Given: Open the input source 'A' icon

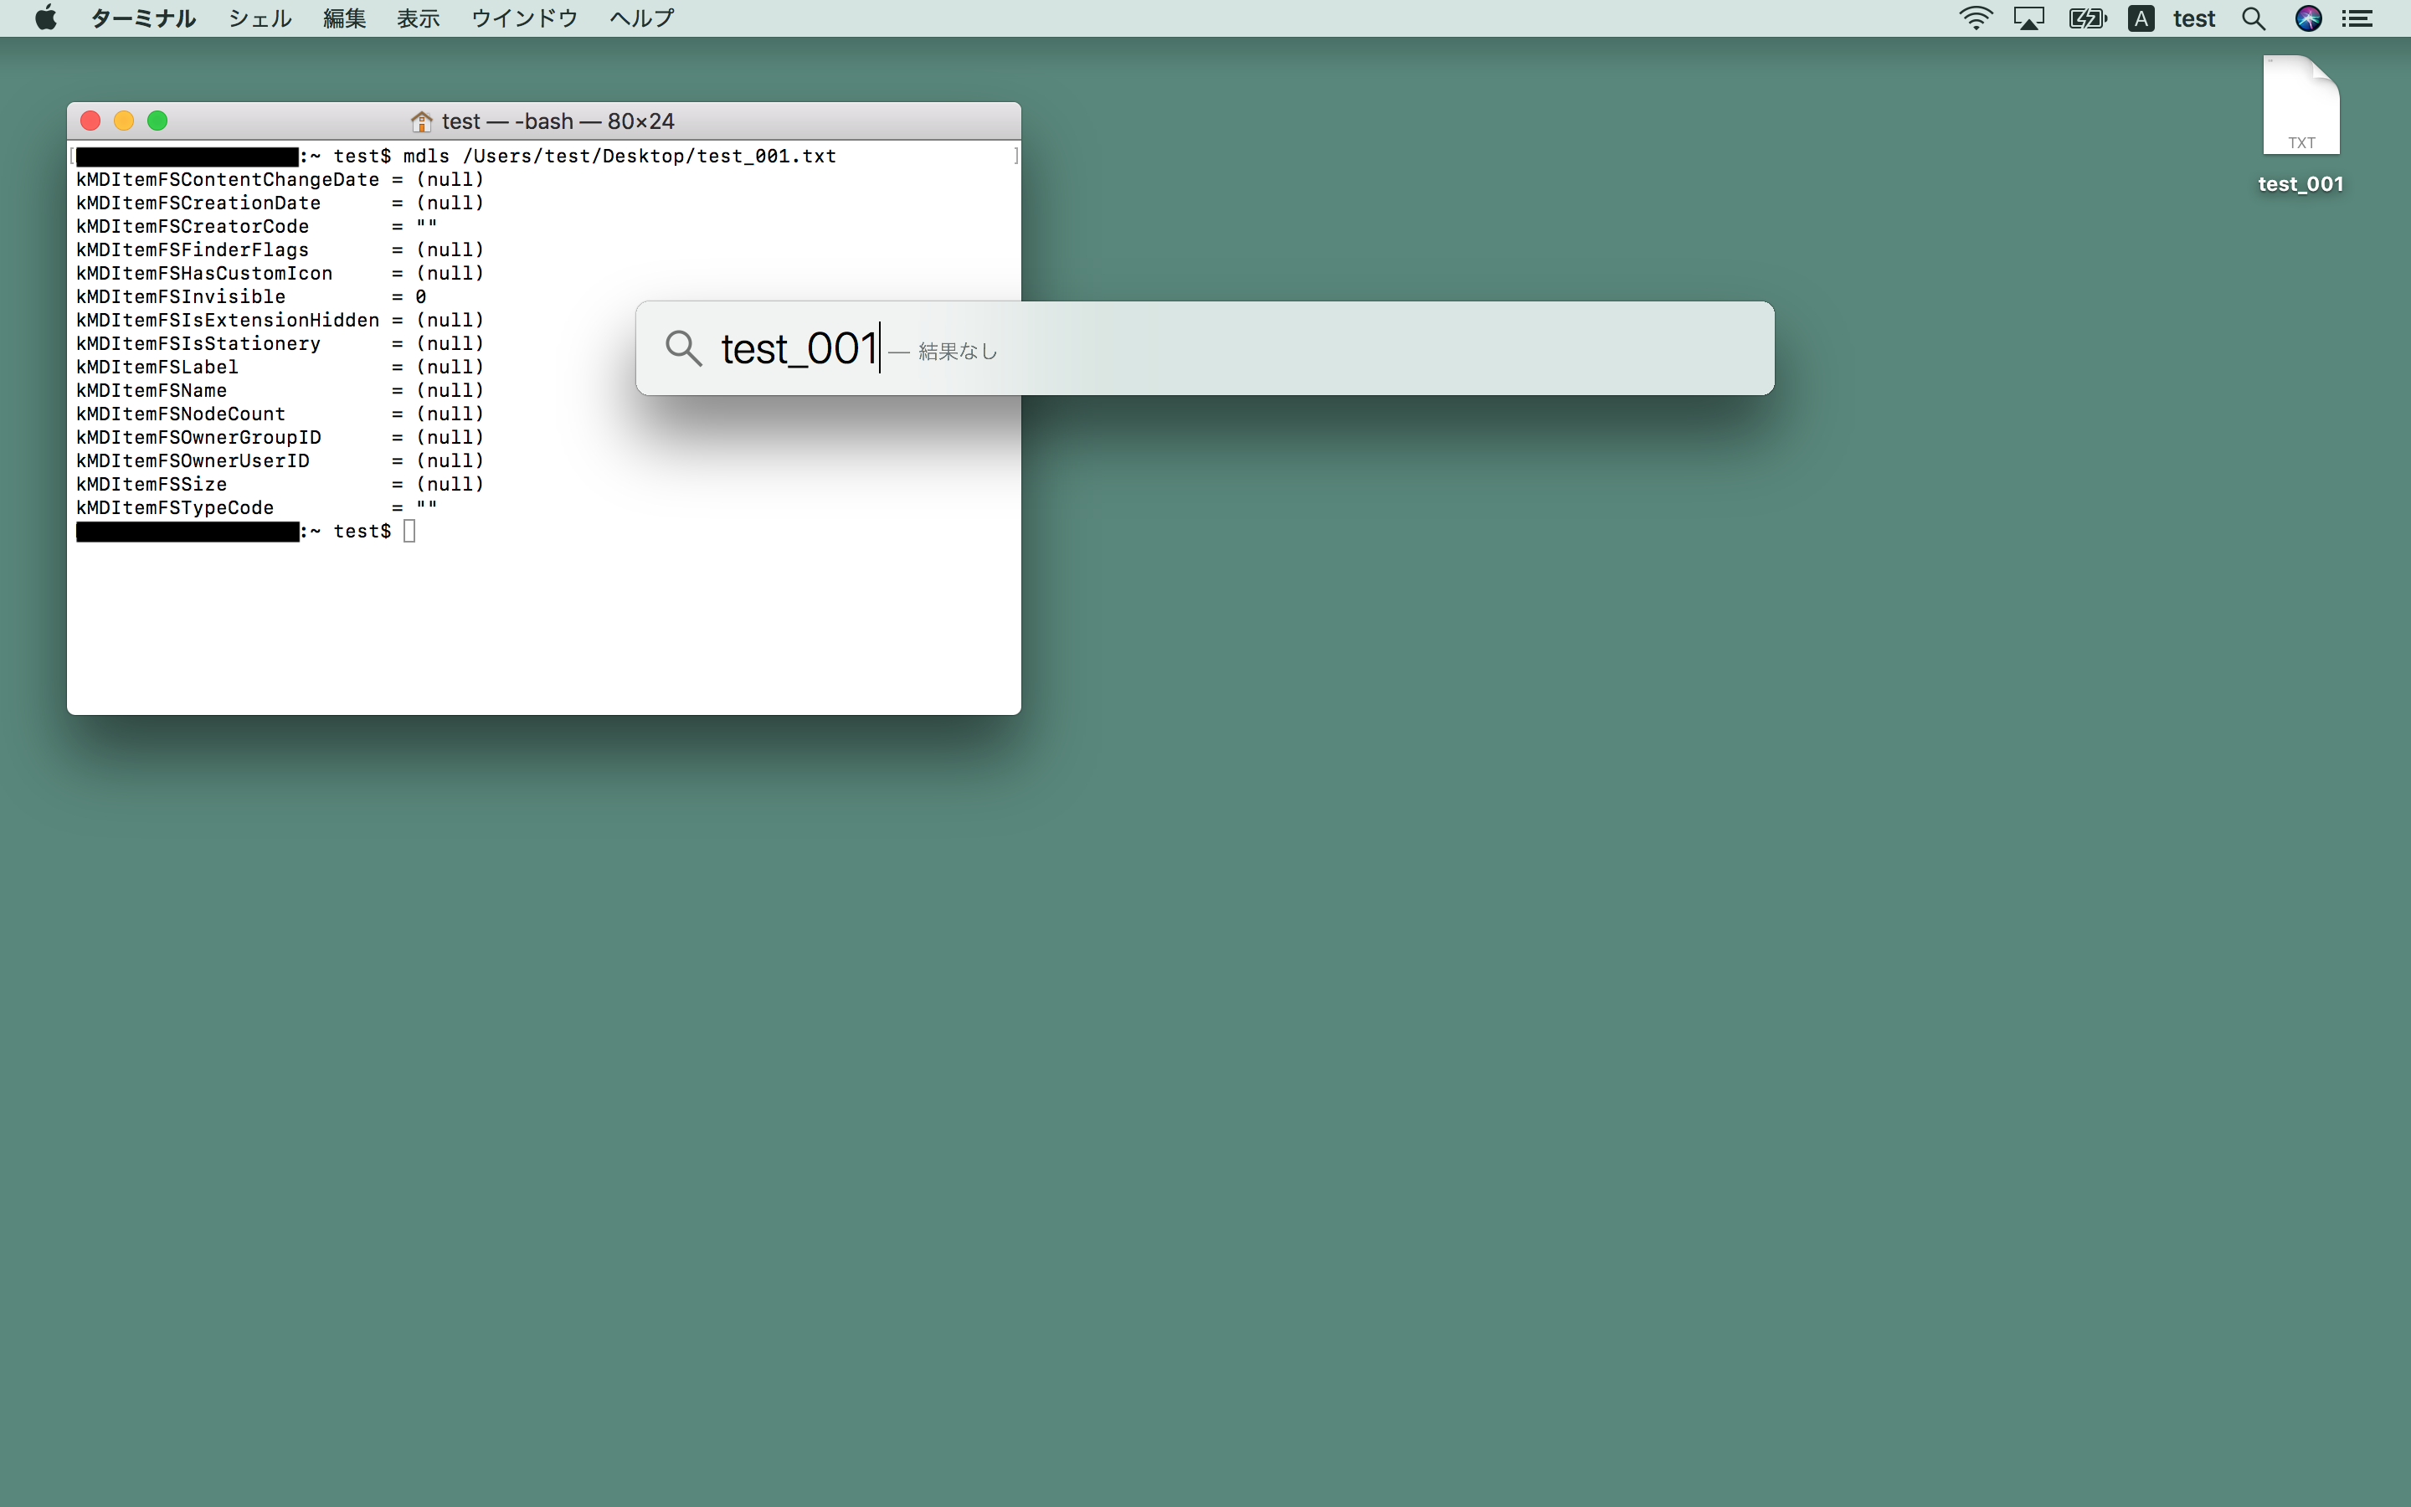Looking at the screenshot, I should point(2141,18).
